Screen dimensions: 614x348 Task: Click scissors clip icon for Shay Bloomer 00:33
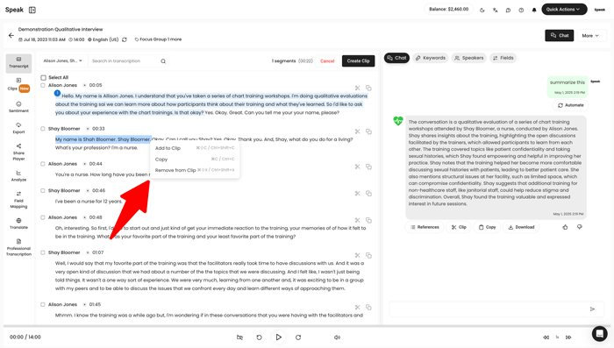click(x=357, y=131)
